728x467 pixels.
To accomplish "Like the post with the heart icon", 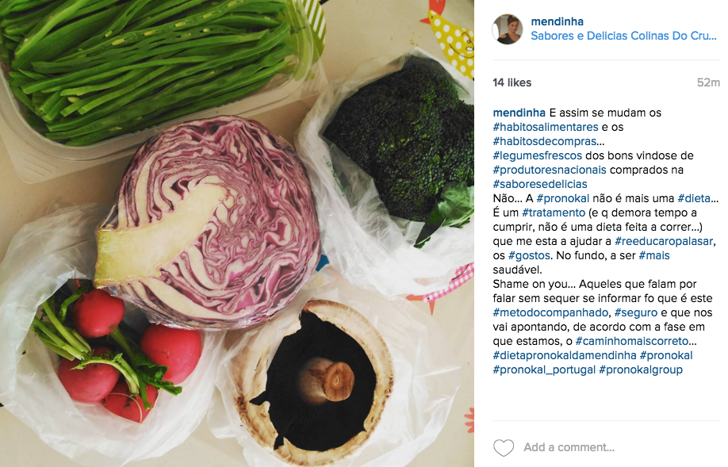I will [x=504, y=447].
